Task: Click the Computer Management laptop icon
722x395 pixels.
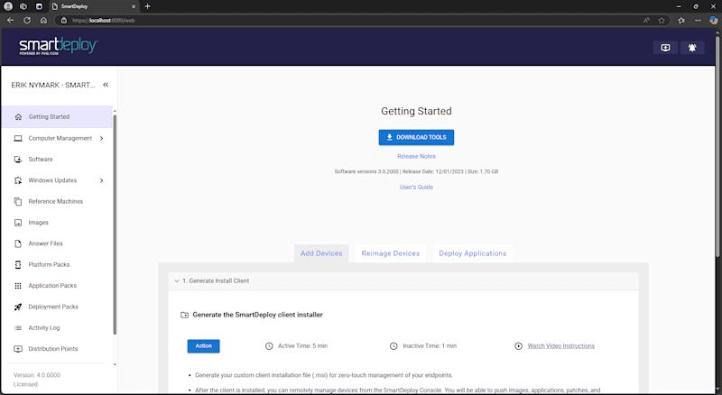Action: pyautogui.click(x=18, y=138)
